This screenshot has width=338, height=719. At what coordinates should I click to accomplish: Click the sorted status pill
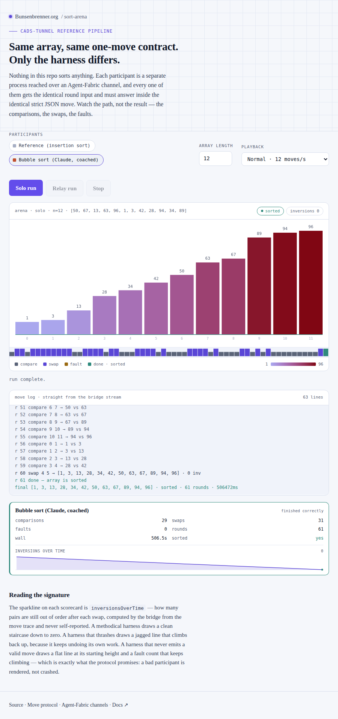270,211
